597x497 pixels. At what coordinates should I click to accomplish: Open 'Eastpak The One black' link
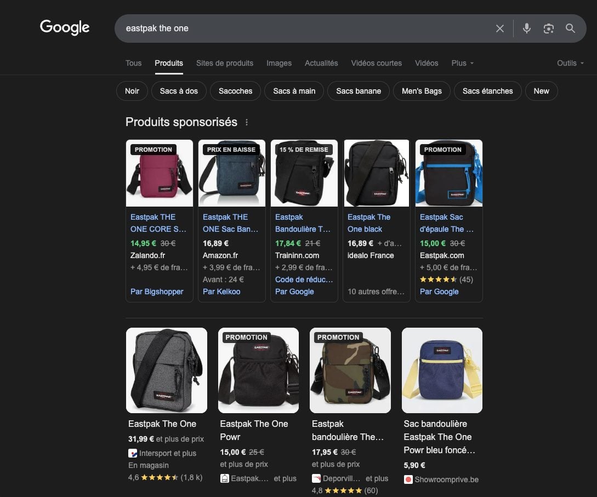point(369,223)
